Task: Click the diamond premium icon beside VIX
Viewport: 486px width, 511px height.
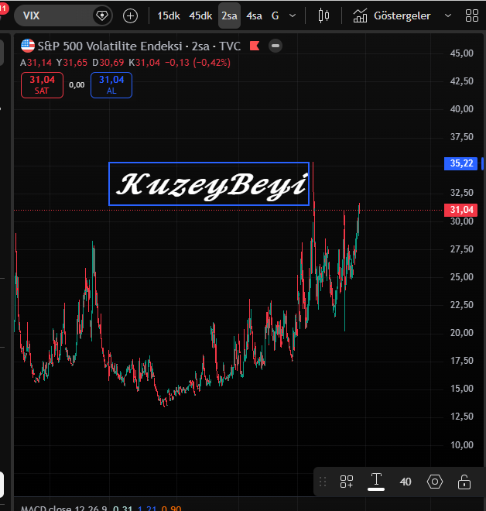Action: (x=102, y=15)
